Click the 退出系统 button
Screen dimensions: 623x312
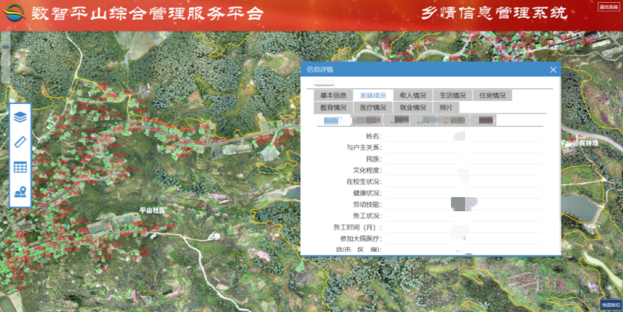(x=609, y=7)
